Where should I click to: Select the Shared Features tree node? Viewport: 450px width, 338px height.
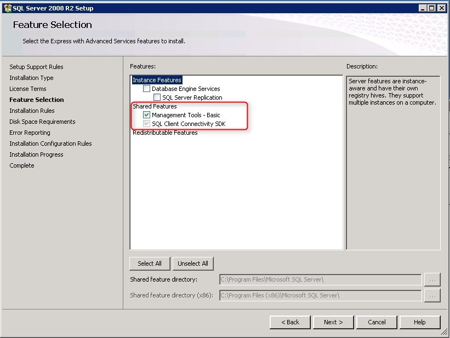point(155,106)
